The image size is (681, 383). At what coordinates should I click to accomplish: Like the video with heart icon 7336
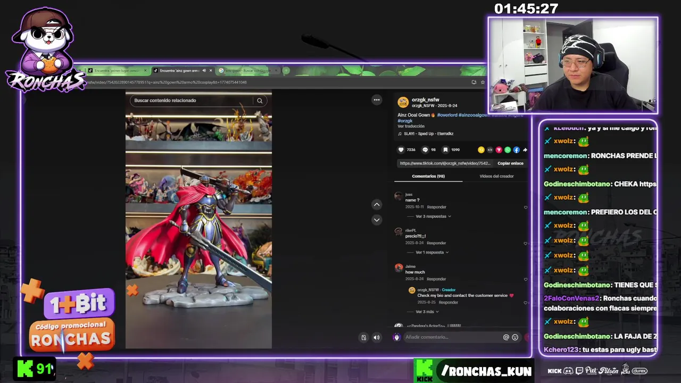401,150
